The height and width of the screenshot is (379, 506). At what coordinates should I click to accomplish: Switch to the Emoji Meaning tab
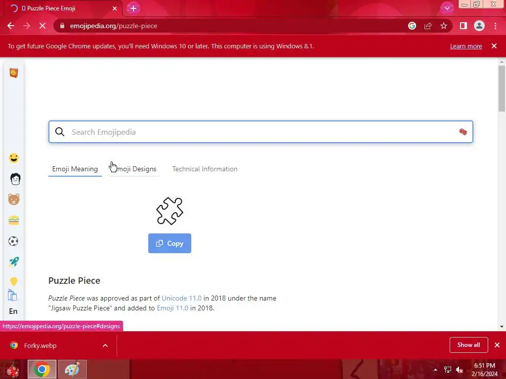(x=75, y=169)
